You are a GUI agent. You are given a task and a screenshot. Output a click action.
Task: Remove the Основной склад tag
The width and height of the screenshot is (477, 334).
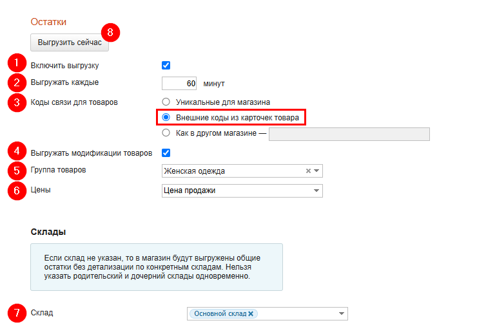251,313
